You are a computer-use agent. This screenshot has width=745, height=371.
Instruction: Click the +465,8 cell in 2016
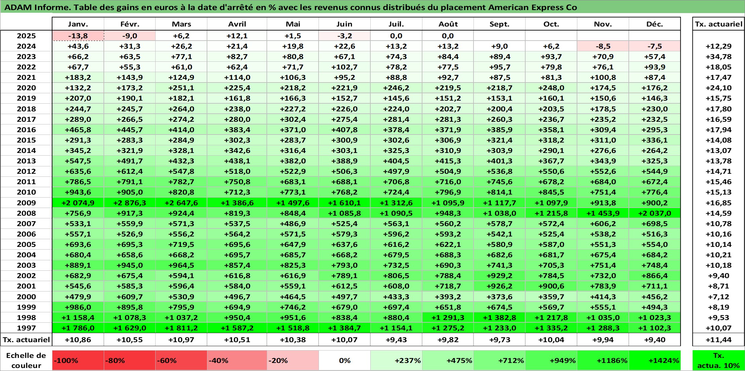(78, 129)
